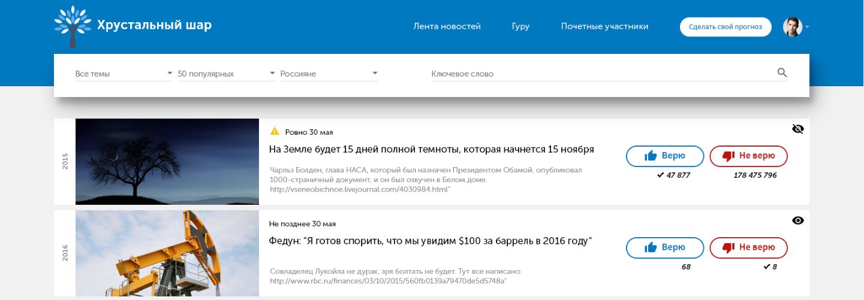Click the search magnifier icon
The image size is (864, 300).
(782, 72)
